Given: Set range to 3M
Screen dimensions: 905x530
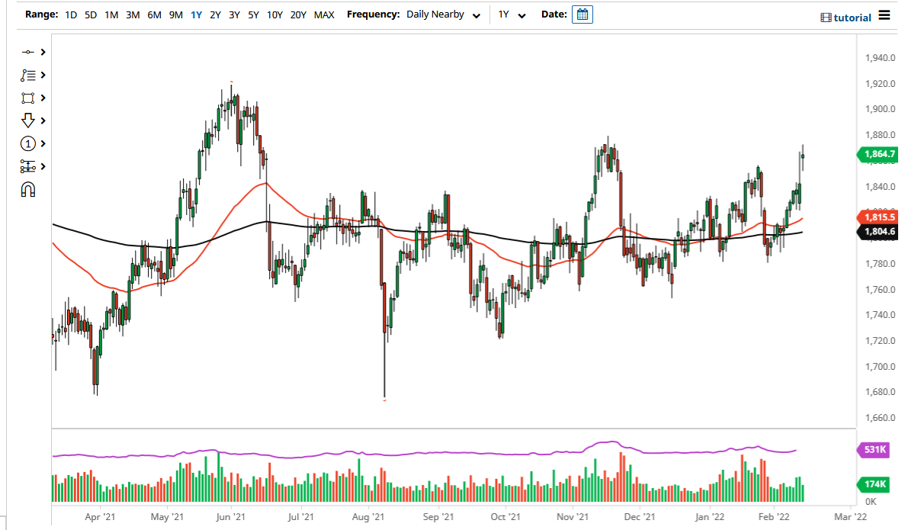Looking at the screenshot, I should 133,15.
